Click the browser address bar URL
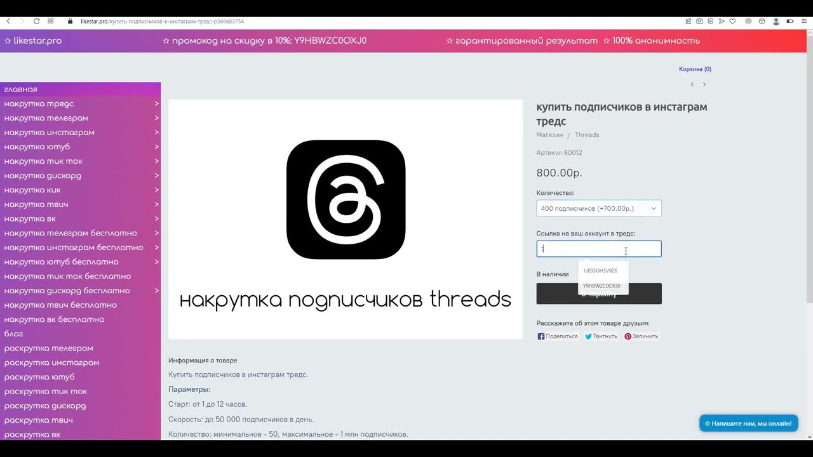Viewport: 813px width, 457px height. 162,22
